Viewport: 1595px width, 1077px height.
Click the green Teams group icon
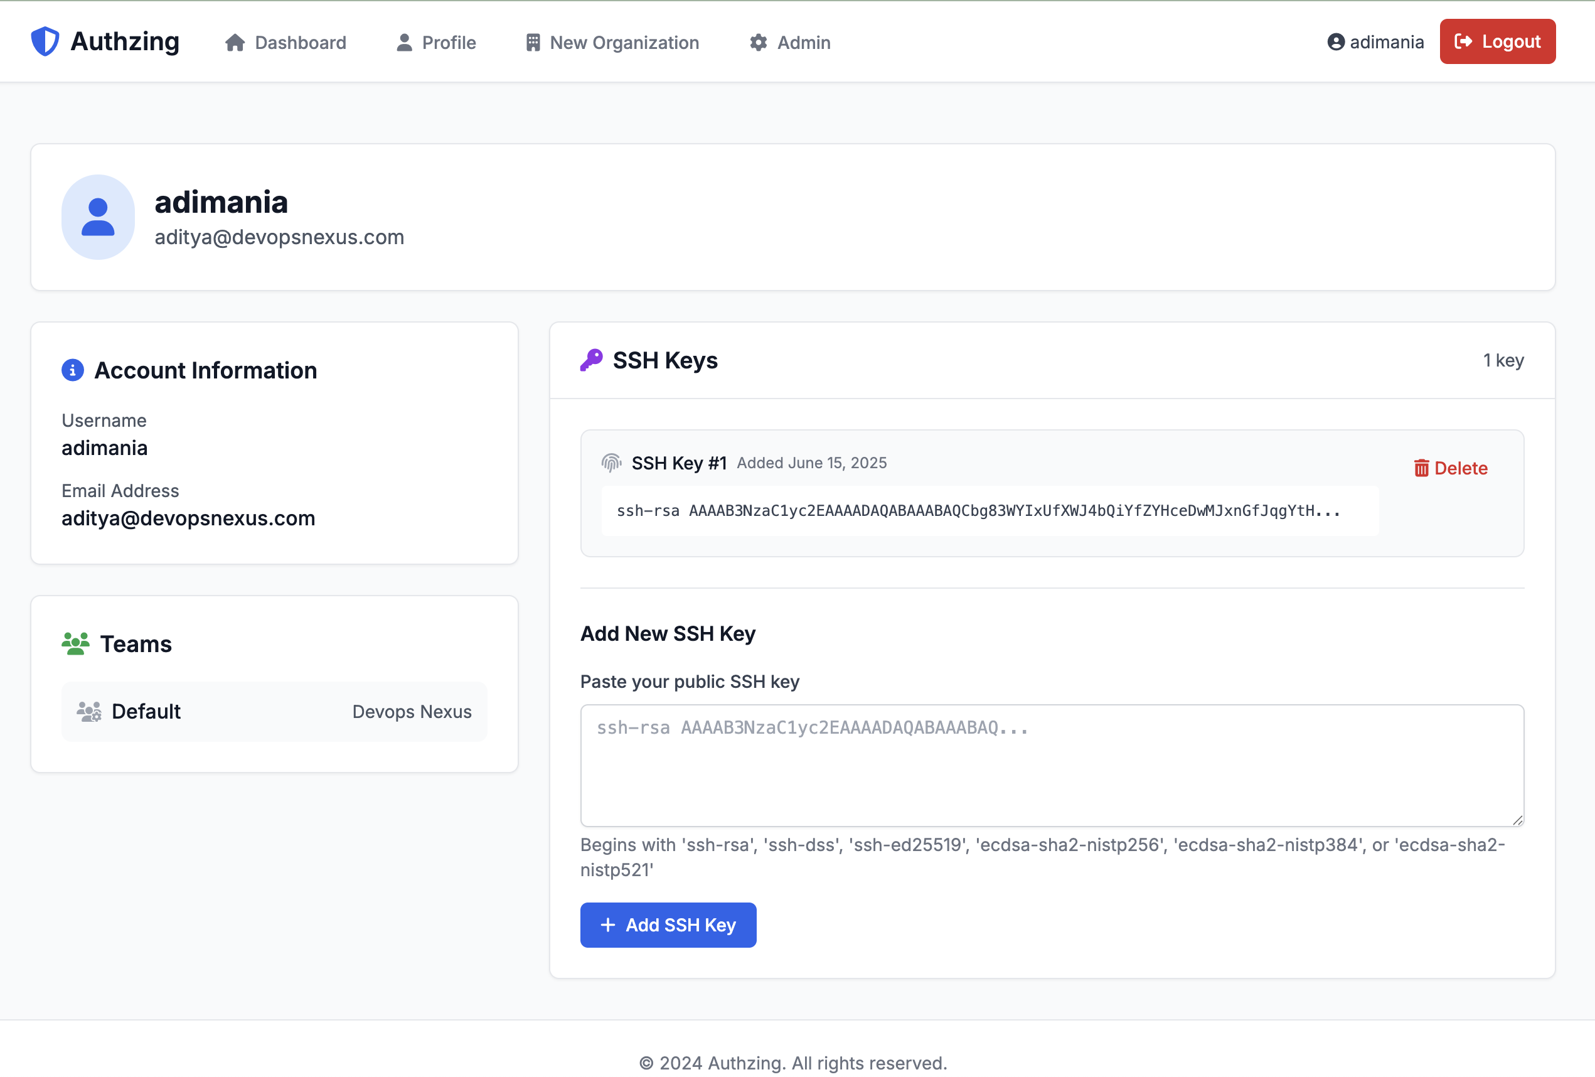pyautogui.click(x=75, y=643)
